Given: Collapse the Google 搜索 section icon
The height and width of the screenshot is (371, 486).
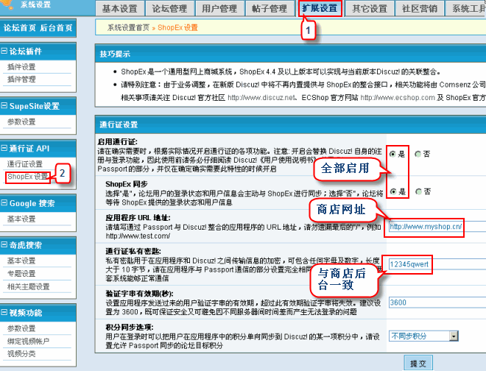Looking at the screenshot, I should coord(4,203).
